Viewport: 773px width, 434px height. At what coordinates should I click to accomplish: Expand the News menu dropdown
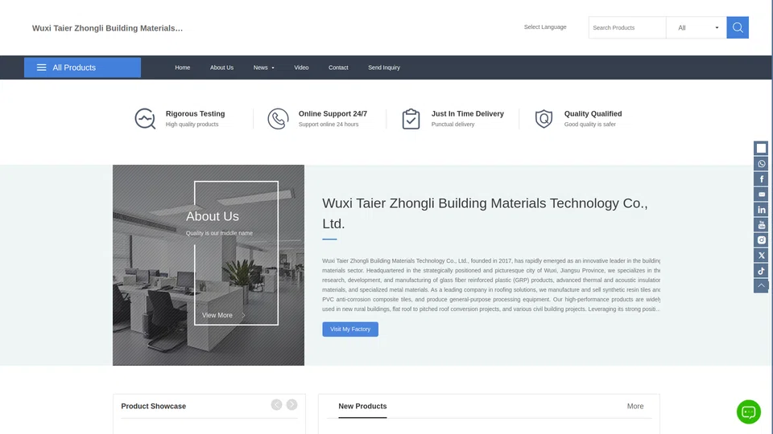point(264,68)
